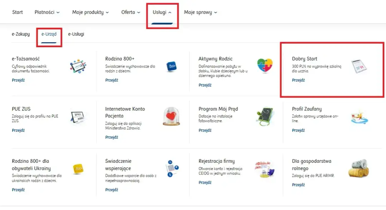Open the Moje sprawy dropdown
The height and width of the screenshot is (210, 386).
tap(200, 12)
